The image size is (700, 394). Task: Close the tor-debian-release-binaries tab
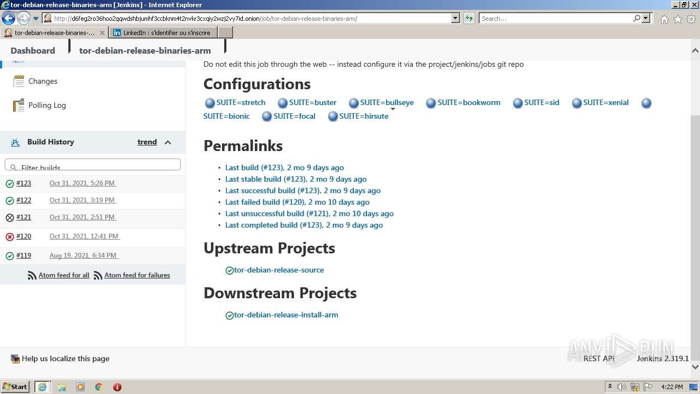point(102,33)
